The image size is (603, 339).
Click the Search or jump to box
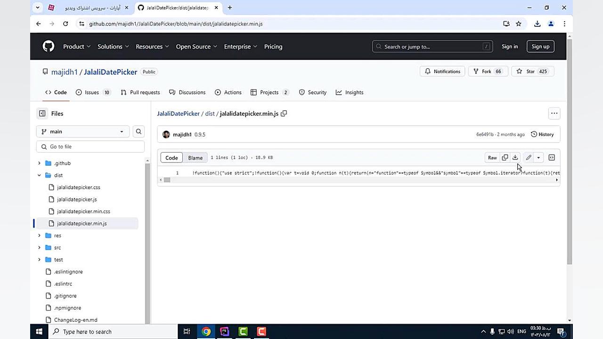coord(432,46)
